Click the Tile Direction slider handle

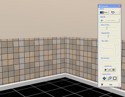(x=102, y=61)
